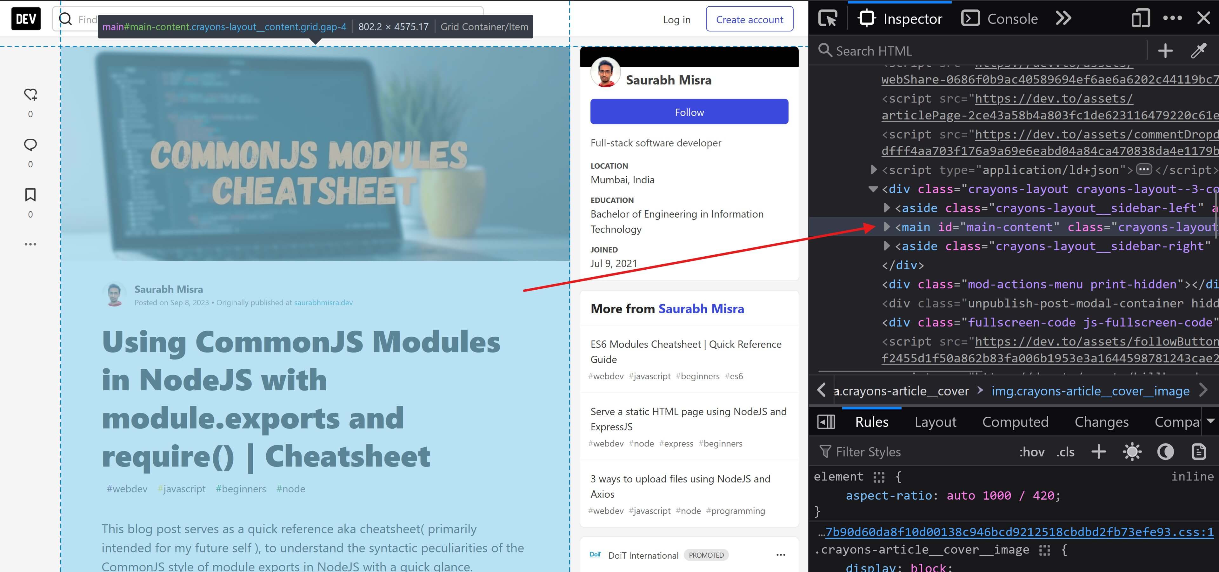Click the #webdev tag under the title
Screen dimensions: 1219x572
tap(127, 489)
